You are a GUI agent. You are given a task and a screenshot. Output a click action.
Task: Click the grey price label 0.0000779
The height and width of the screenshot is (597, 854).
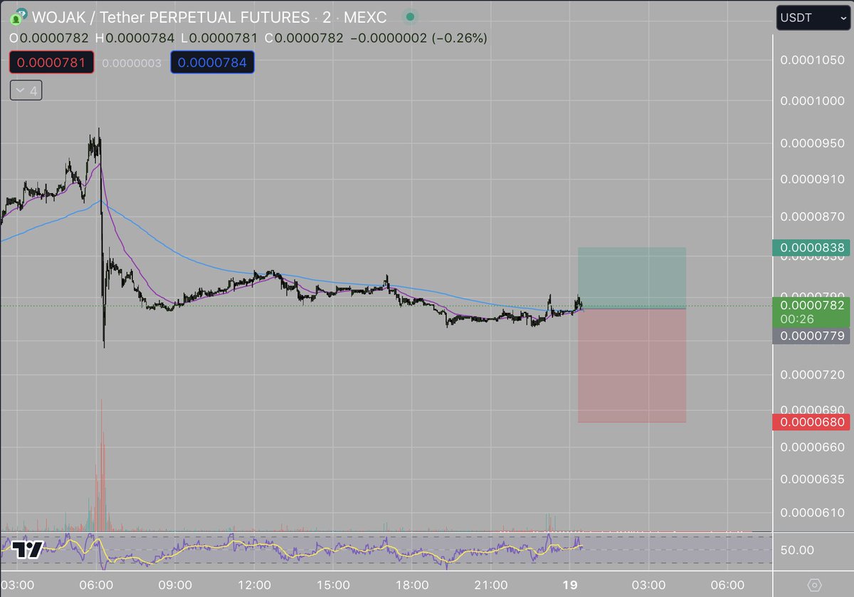point(811,336)
